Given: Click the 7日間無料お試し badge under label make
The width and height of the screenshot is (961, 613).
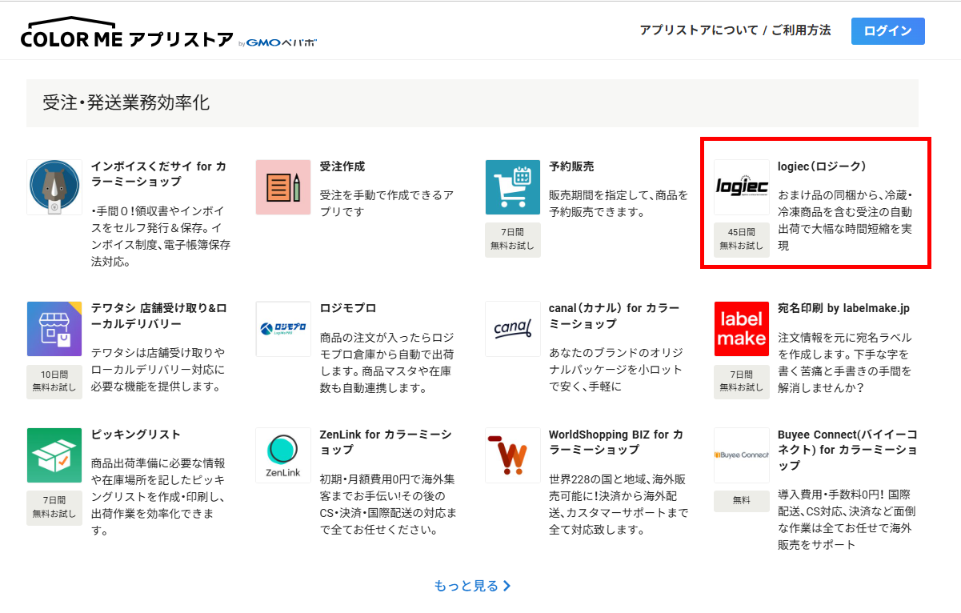Looking at the screenshot, I should 742,382.
